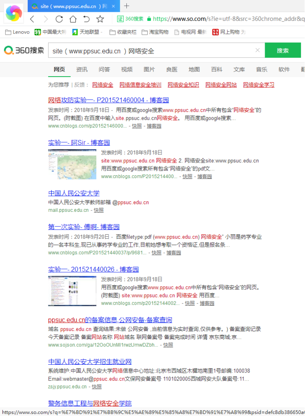Open result 实验一- 阿Sir - 博客园
Image resolution: width=305 pixels, height=416 pixels.
[79, 143]
